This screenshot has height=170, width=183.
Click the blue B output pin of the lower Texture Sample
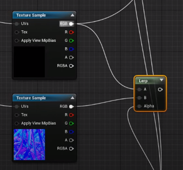(71, 132)
